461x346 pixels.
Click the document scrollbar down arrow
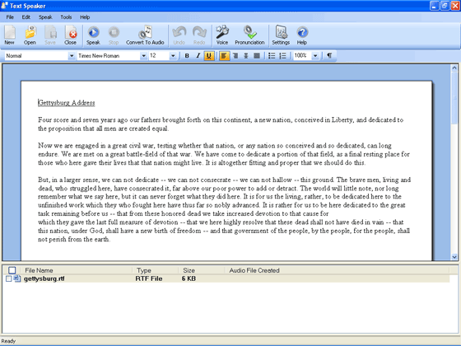point(454,257)
